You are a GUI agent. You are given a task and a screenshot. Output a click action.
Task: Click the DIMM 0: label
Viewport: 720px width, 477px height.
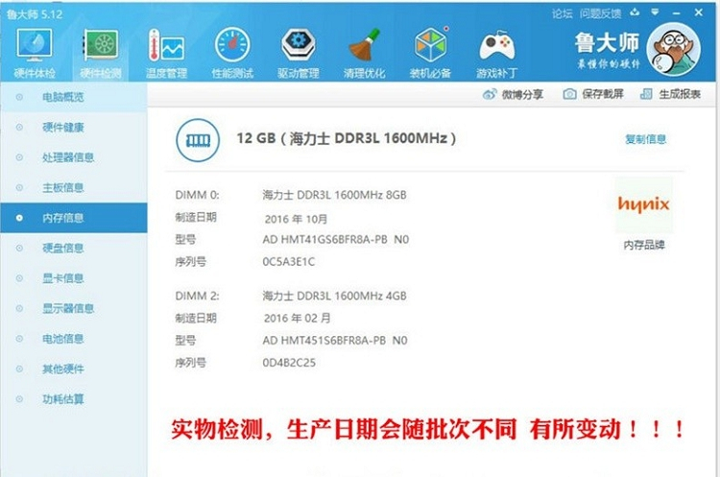197,195
